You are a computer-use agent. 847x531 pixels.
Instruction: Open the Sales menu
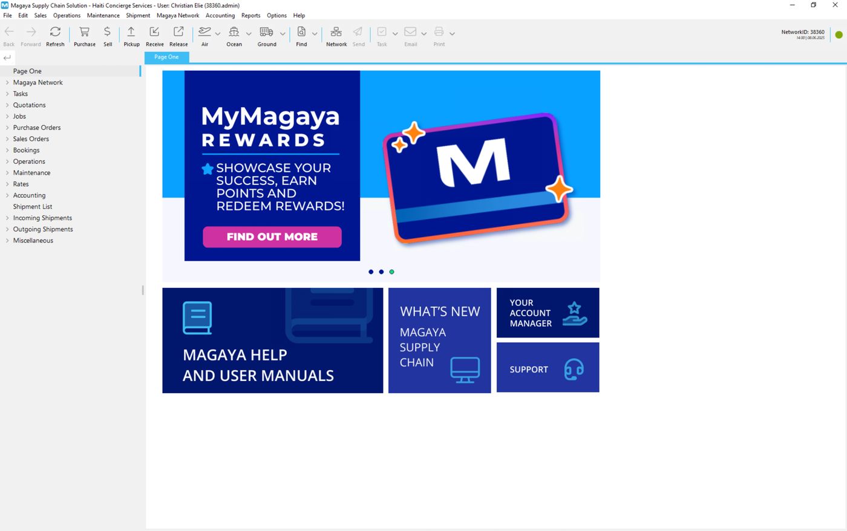[41, 16]
